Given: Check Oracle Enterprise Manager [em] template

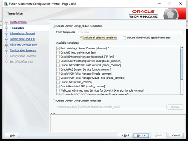Looking at the screenshot, I should pos(58,52).
